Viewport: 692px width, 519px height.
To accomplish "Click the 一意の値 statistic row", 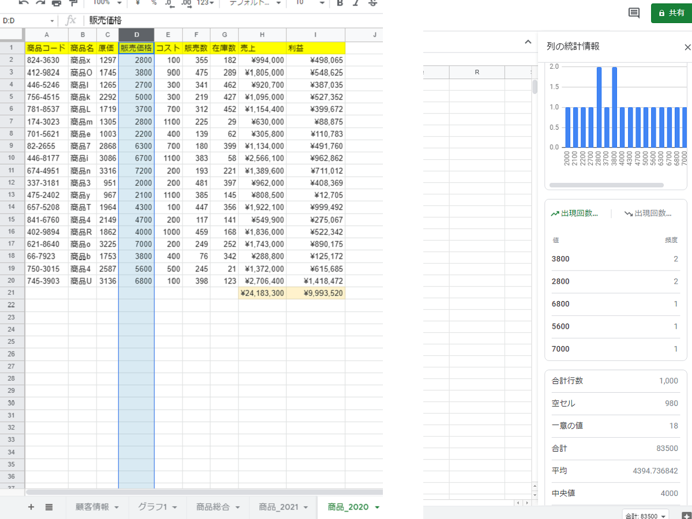I will click(x=615, y=426).
